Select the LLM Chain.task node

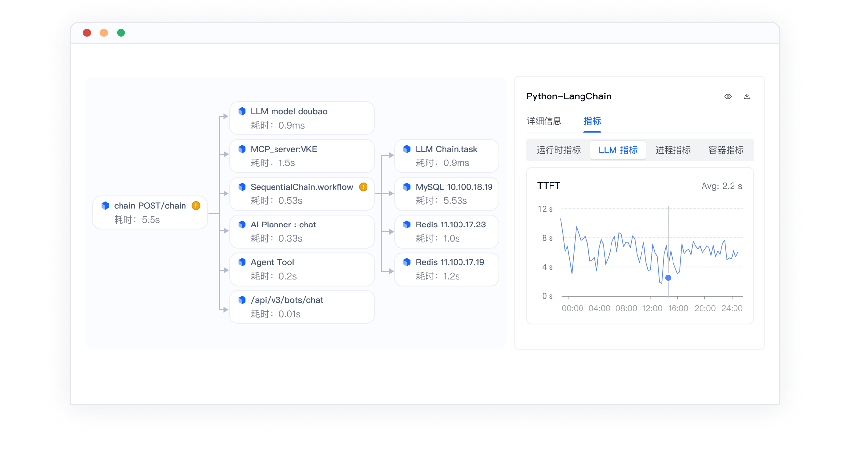point(446,156)
